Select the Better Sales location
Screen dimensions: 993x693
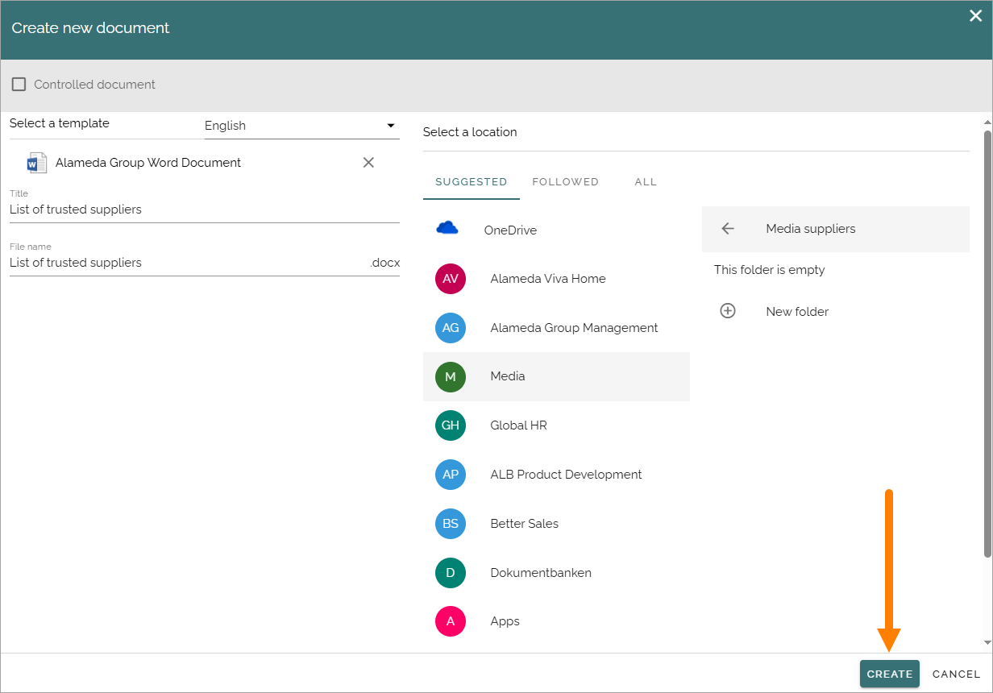pyautogui.click(x=556, y=524)
